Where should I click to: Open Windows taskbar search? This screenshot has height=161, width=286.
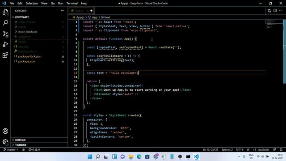coord(98,157)
